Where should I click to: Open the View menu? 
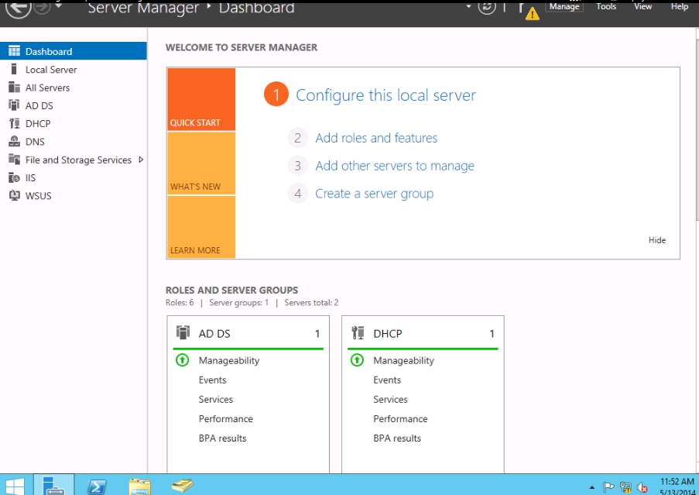tap(642, 6)
